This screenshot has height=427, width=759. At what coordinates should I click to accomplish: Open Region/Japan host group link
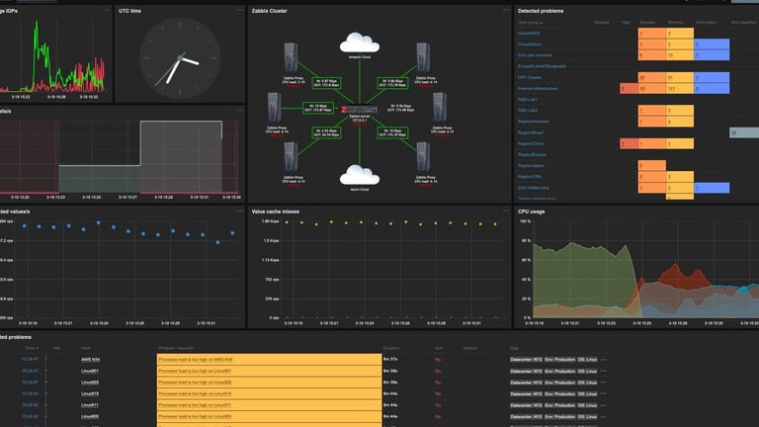[x=531, y=166]
